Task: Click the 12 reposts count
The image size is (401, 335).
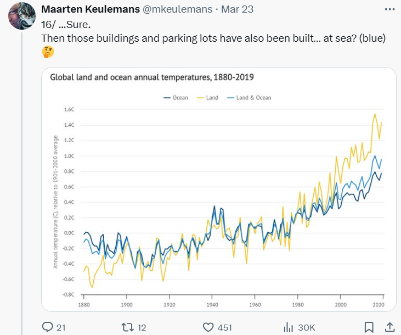Action: [142, 327]
